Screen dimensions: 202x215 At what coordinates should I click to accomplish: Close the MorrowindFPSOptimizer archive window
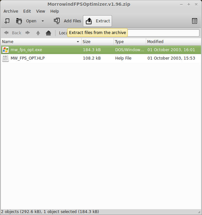(x=196, y=5)
